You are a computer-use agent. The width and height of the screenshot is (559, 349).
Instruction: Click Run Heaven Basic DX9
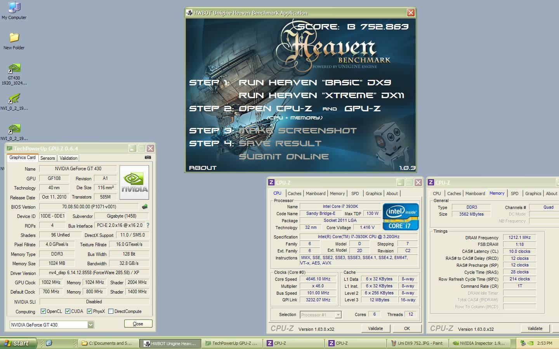point(315,83)
